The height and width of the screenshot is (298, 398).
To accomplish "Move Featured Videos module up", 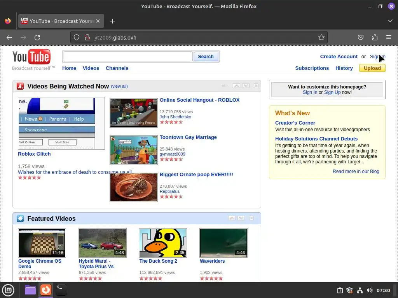I will pyautogui.click(x=232, y=218).
